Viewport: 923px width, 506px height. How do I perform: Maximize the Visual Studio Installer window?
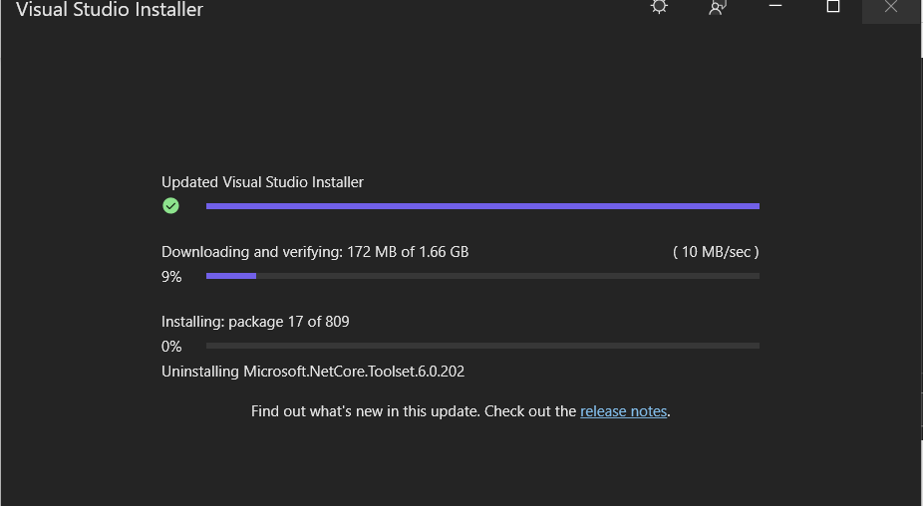(833, 6)
